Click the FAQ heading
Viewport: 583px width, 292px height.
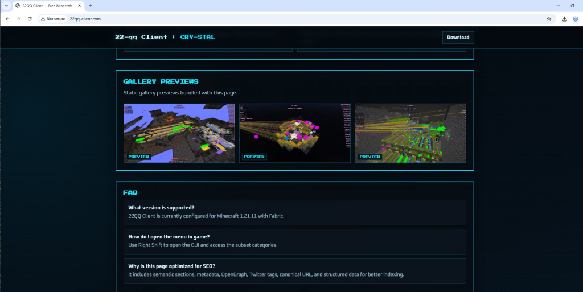(x=130, y=192)
